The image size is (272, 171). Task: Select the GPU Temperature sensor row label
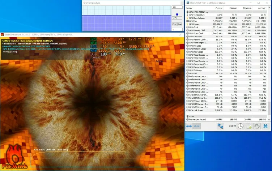click(x=197, y=15)
